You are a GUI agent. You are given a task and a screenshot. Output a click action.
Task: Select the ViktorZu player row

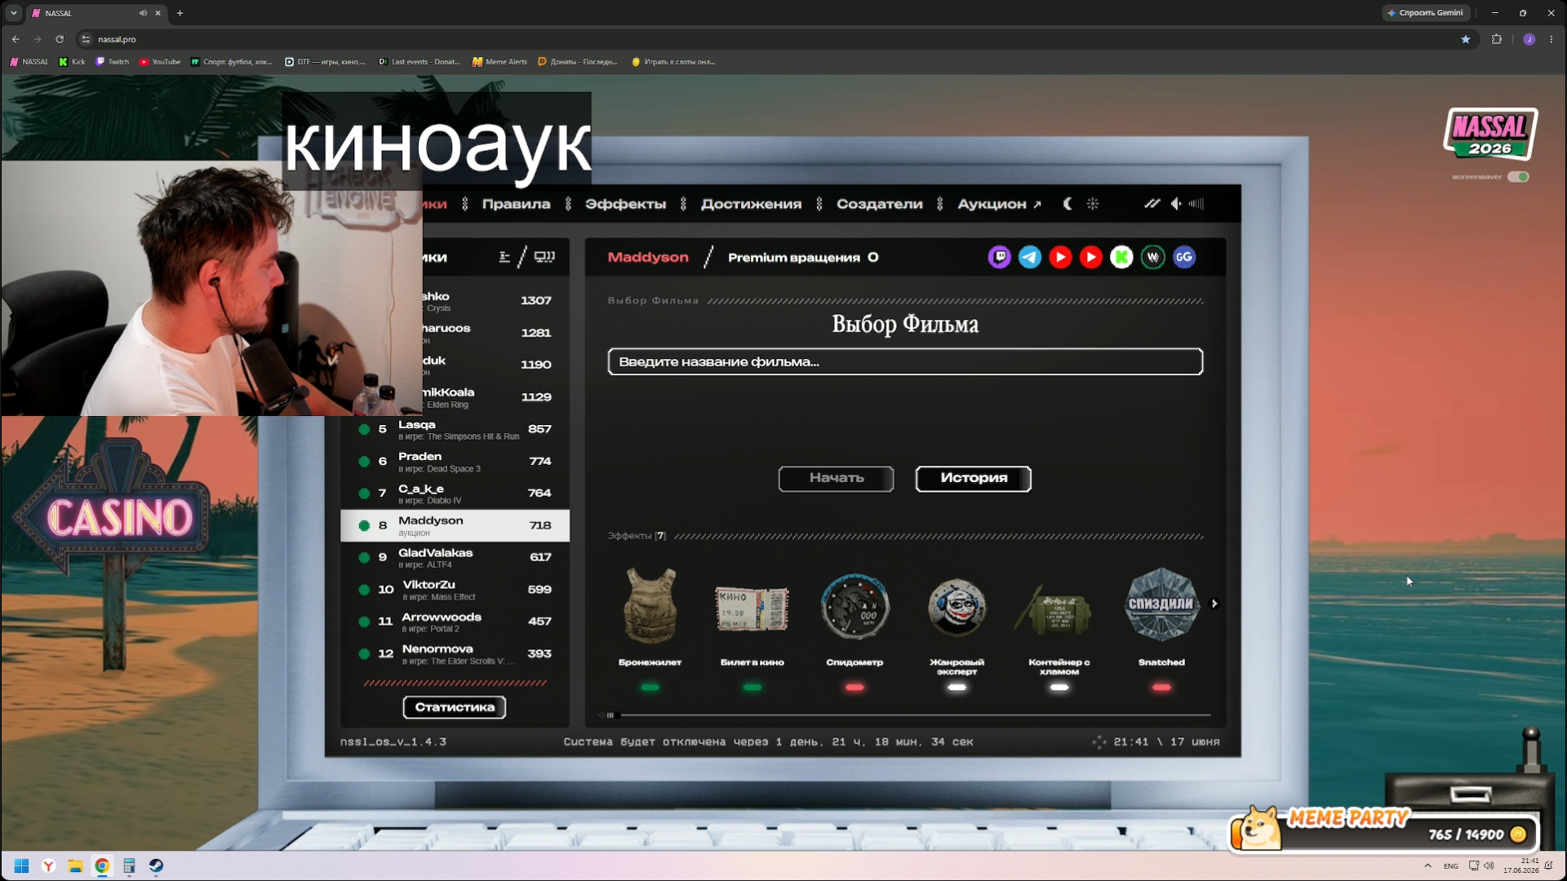[455, 590]
